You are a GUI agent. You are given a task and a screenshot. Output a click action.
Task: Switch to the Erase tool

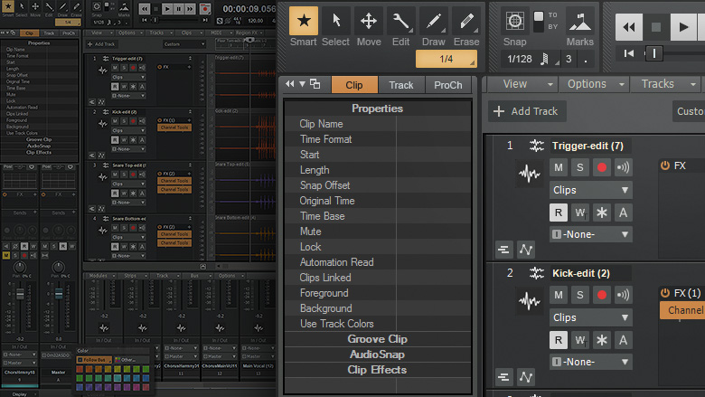click(466, 21)
